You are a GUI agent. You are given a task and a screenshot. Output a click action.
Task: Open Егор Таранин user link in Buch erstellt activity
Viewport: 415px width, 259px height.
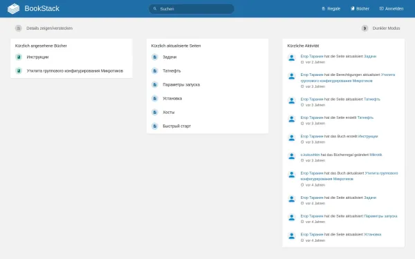coord(312,136)
